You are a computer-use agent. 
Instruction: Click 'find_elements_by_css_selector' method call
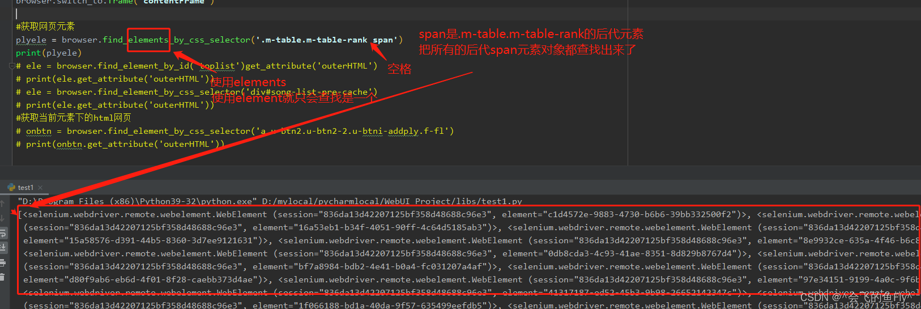177,40
